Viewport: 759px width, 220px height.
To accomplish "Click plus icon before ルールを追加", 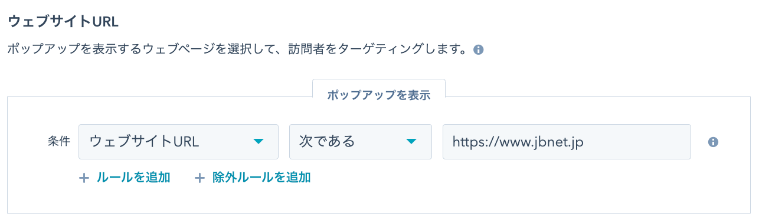I will click(x=84, y=178).
